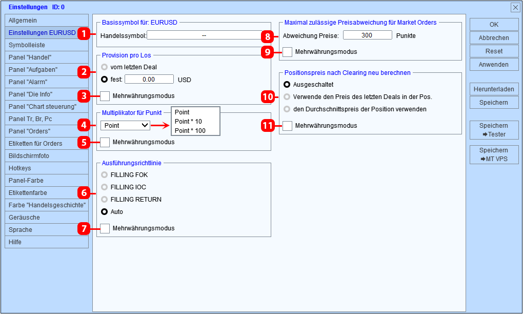
Task: Toggle Mehrwährungsmodus under Positionspreis nach Clearing
Action: pyautogui.click(x=288, y=126)
